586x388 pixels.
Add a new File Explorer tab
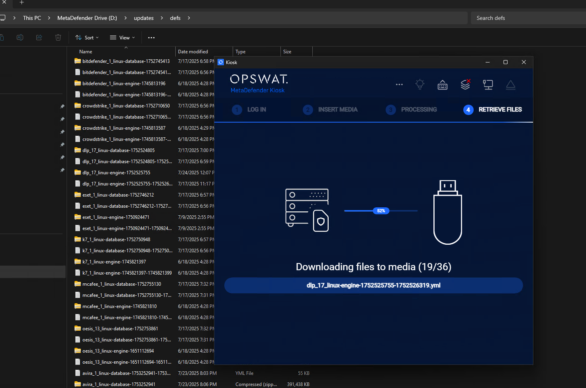click(x=22, y=2)
